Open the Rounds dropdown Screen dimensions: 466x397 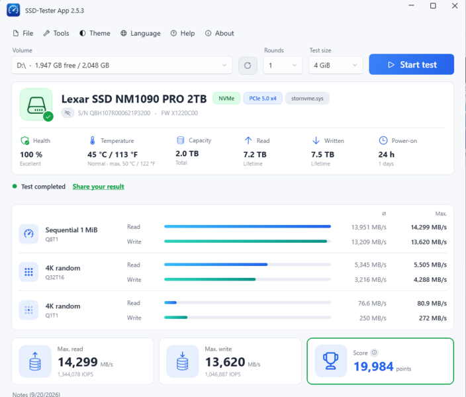283,65
